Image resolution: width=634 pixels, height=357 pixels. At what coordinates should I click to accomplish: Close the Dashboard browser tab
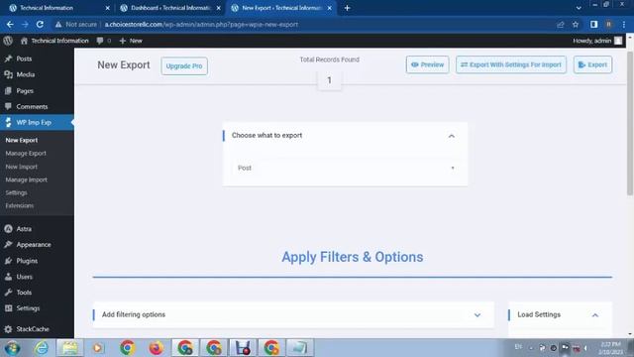[x=218, y=8]
